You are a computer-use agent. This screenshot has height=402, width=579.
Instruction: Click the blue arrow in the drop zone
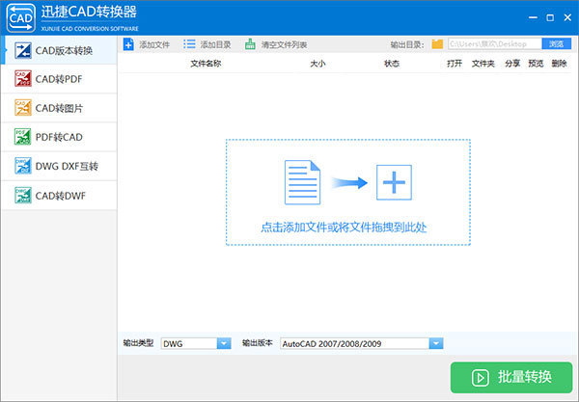click(x=349, y=182)
